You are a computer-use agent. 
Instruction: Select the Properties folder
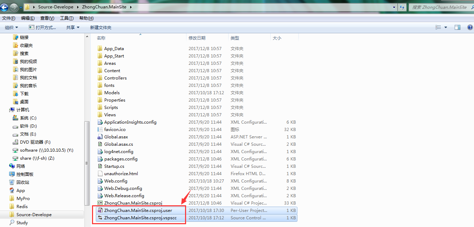114,100
